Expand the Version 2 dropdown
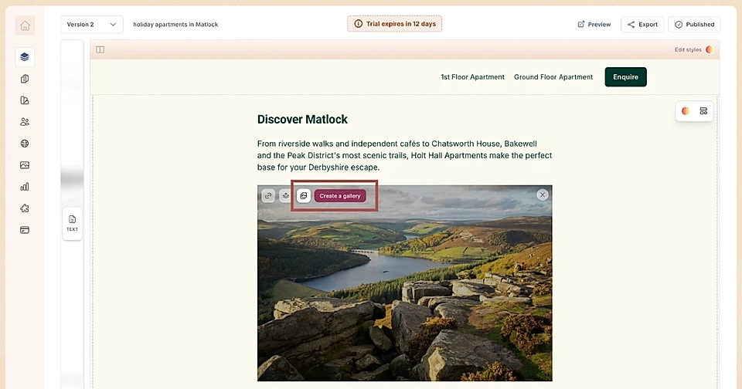 coord(92,25)
